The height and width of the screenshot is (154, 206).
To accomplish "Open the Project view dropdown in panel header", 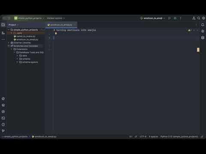I will coord(13,25).
